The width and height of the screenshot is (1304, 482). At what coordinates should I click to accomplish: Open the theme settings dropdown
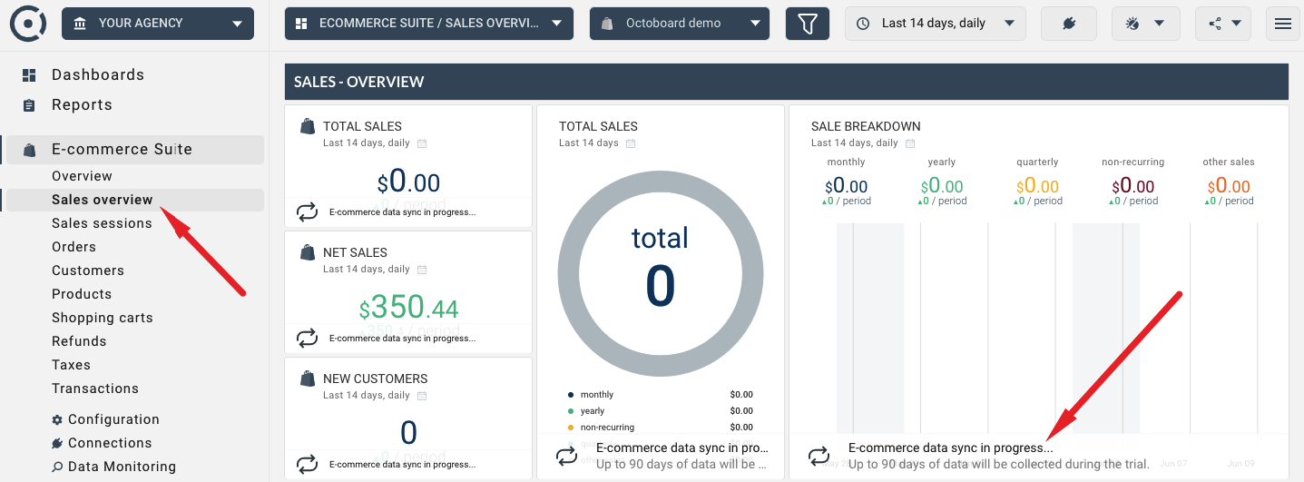(1145, 23)
